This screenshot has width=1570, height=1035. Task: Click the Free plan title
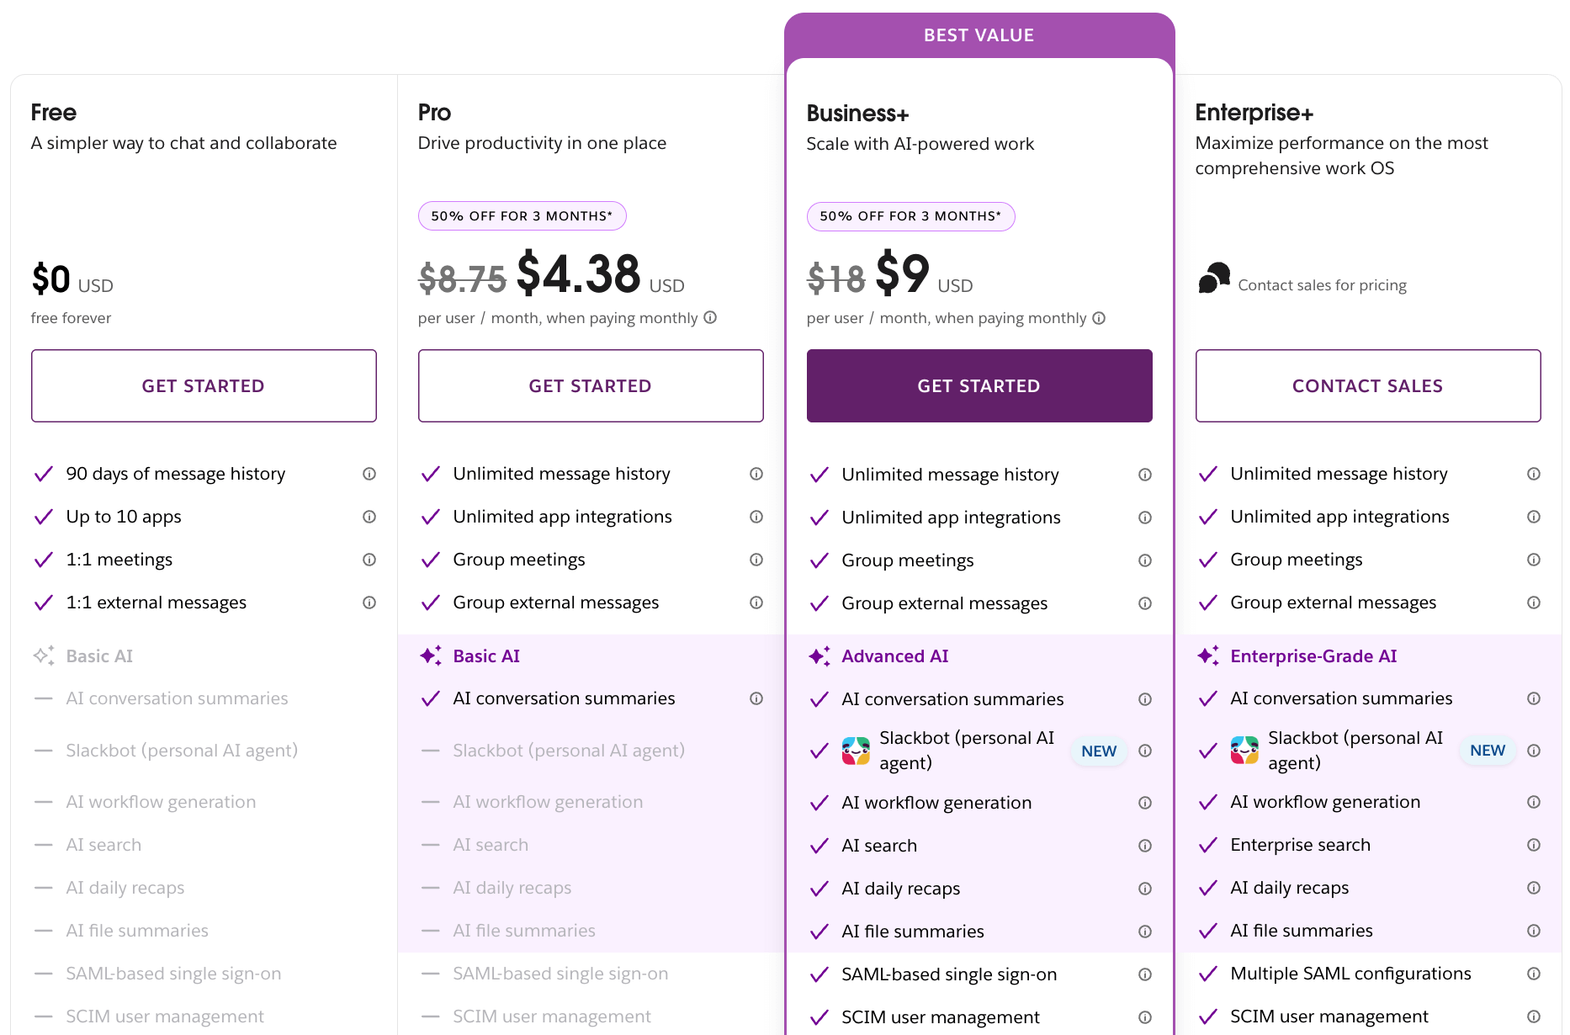coord(52,111)
